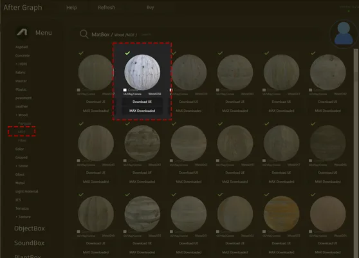
Task: Select the Terrazzo category
Action: pos(23,208)
